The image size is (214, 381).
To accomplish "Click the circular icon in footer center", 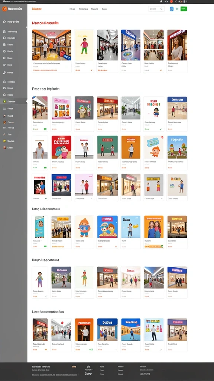I will click(88, 367).
